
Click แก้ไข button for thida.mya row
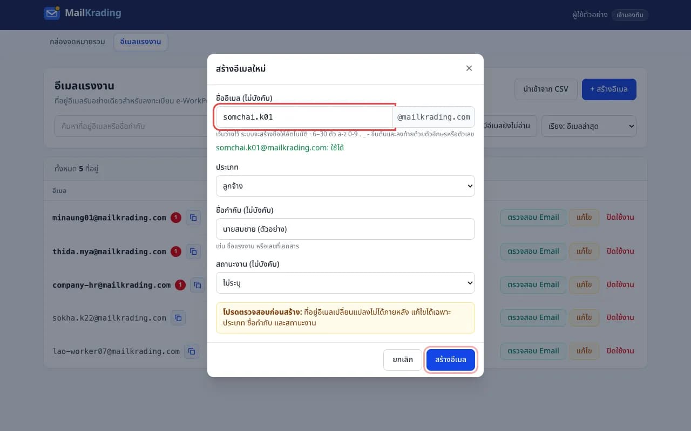[584, 251]
